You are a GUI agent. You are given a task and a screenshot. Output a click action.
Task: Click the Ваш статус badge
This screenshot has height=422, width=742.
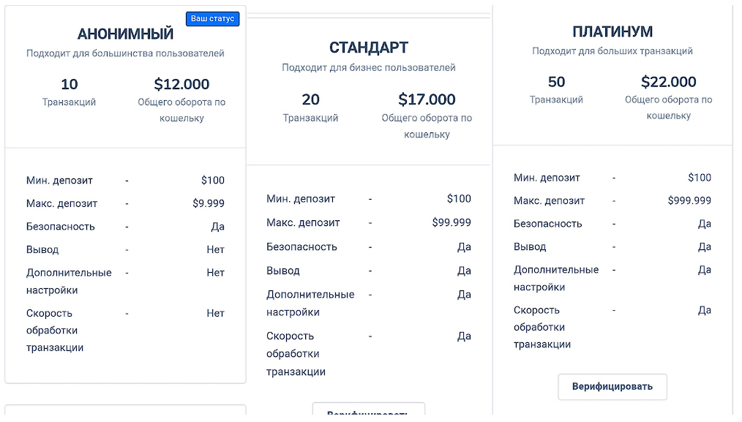pyautogui.click(x=212, y=19)
